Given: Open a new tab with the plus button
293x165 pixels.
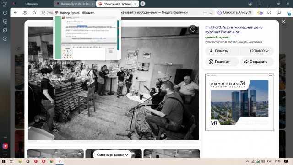Looking at the screenshot, I should point(142,4).
